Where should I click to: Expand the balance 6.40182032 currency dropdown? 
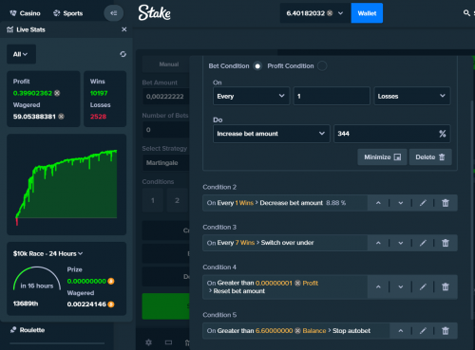click(x=315, y=13)
